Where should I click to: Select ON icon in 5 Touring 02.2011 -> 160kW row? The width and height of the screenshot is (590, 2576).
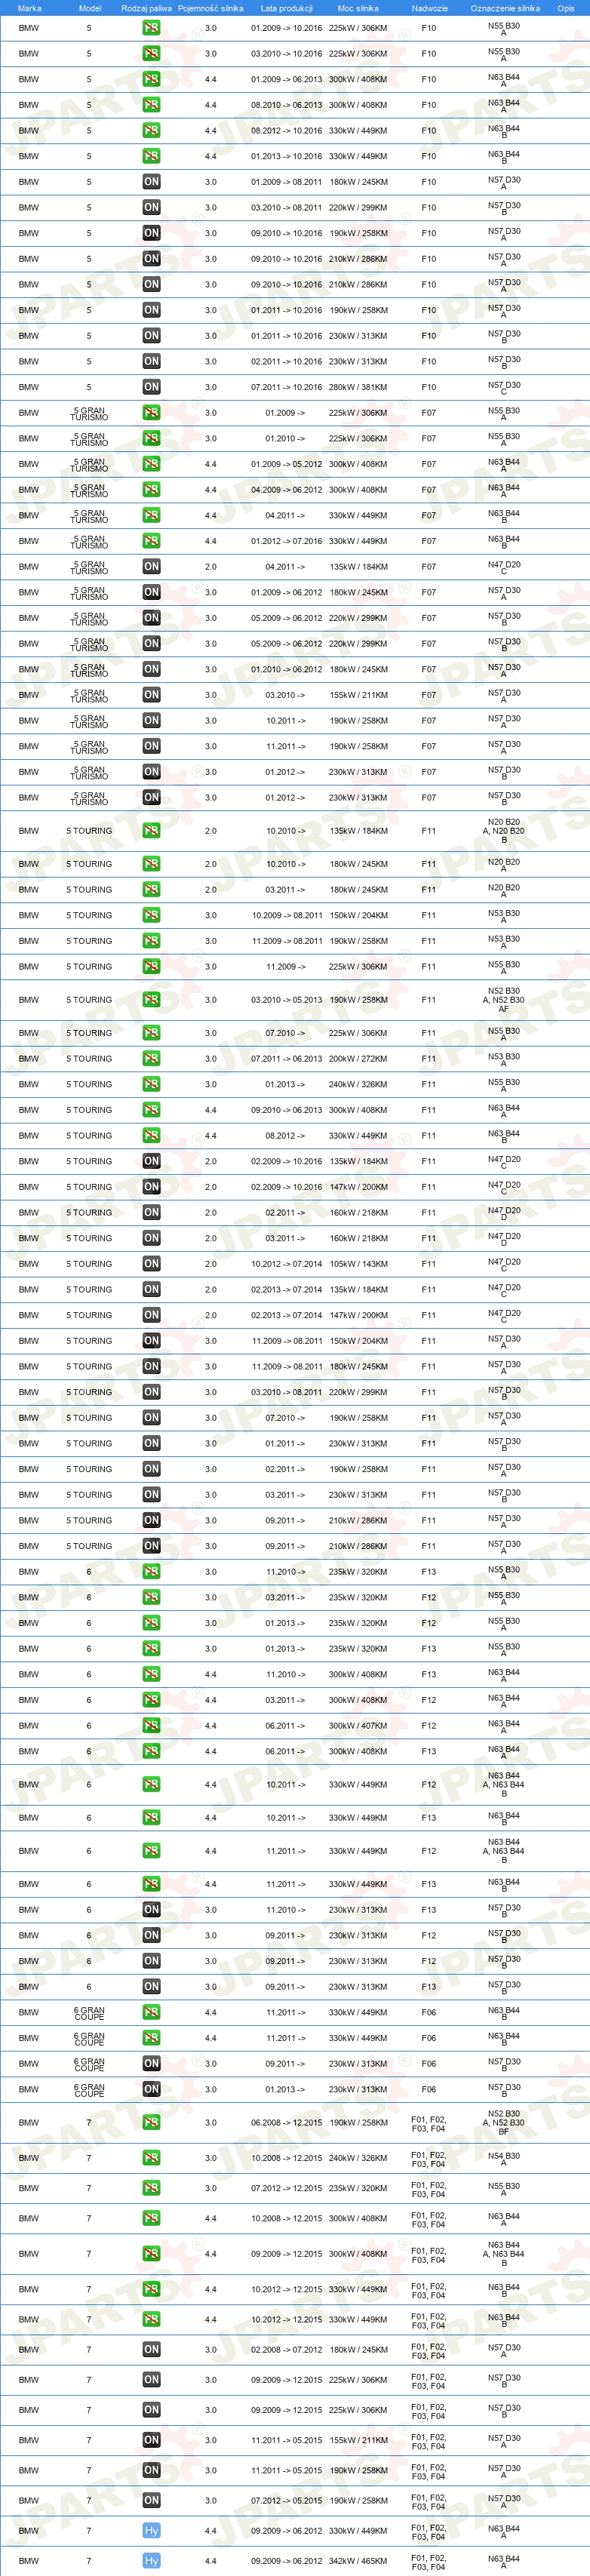(x=151, y=1213)
